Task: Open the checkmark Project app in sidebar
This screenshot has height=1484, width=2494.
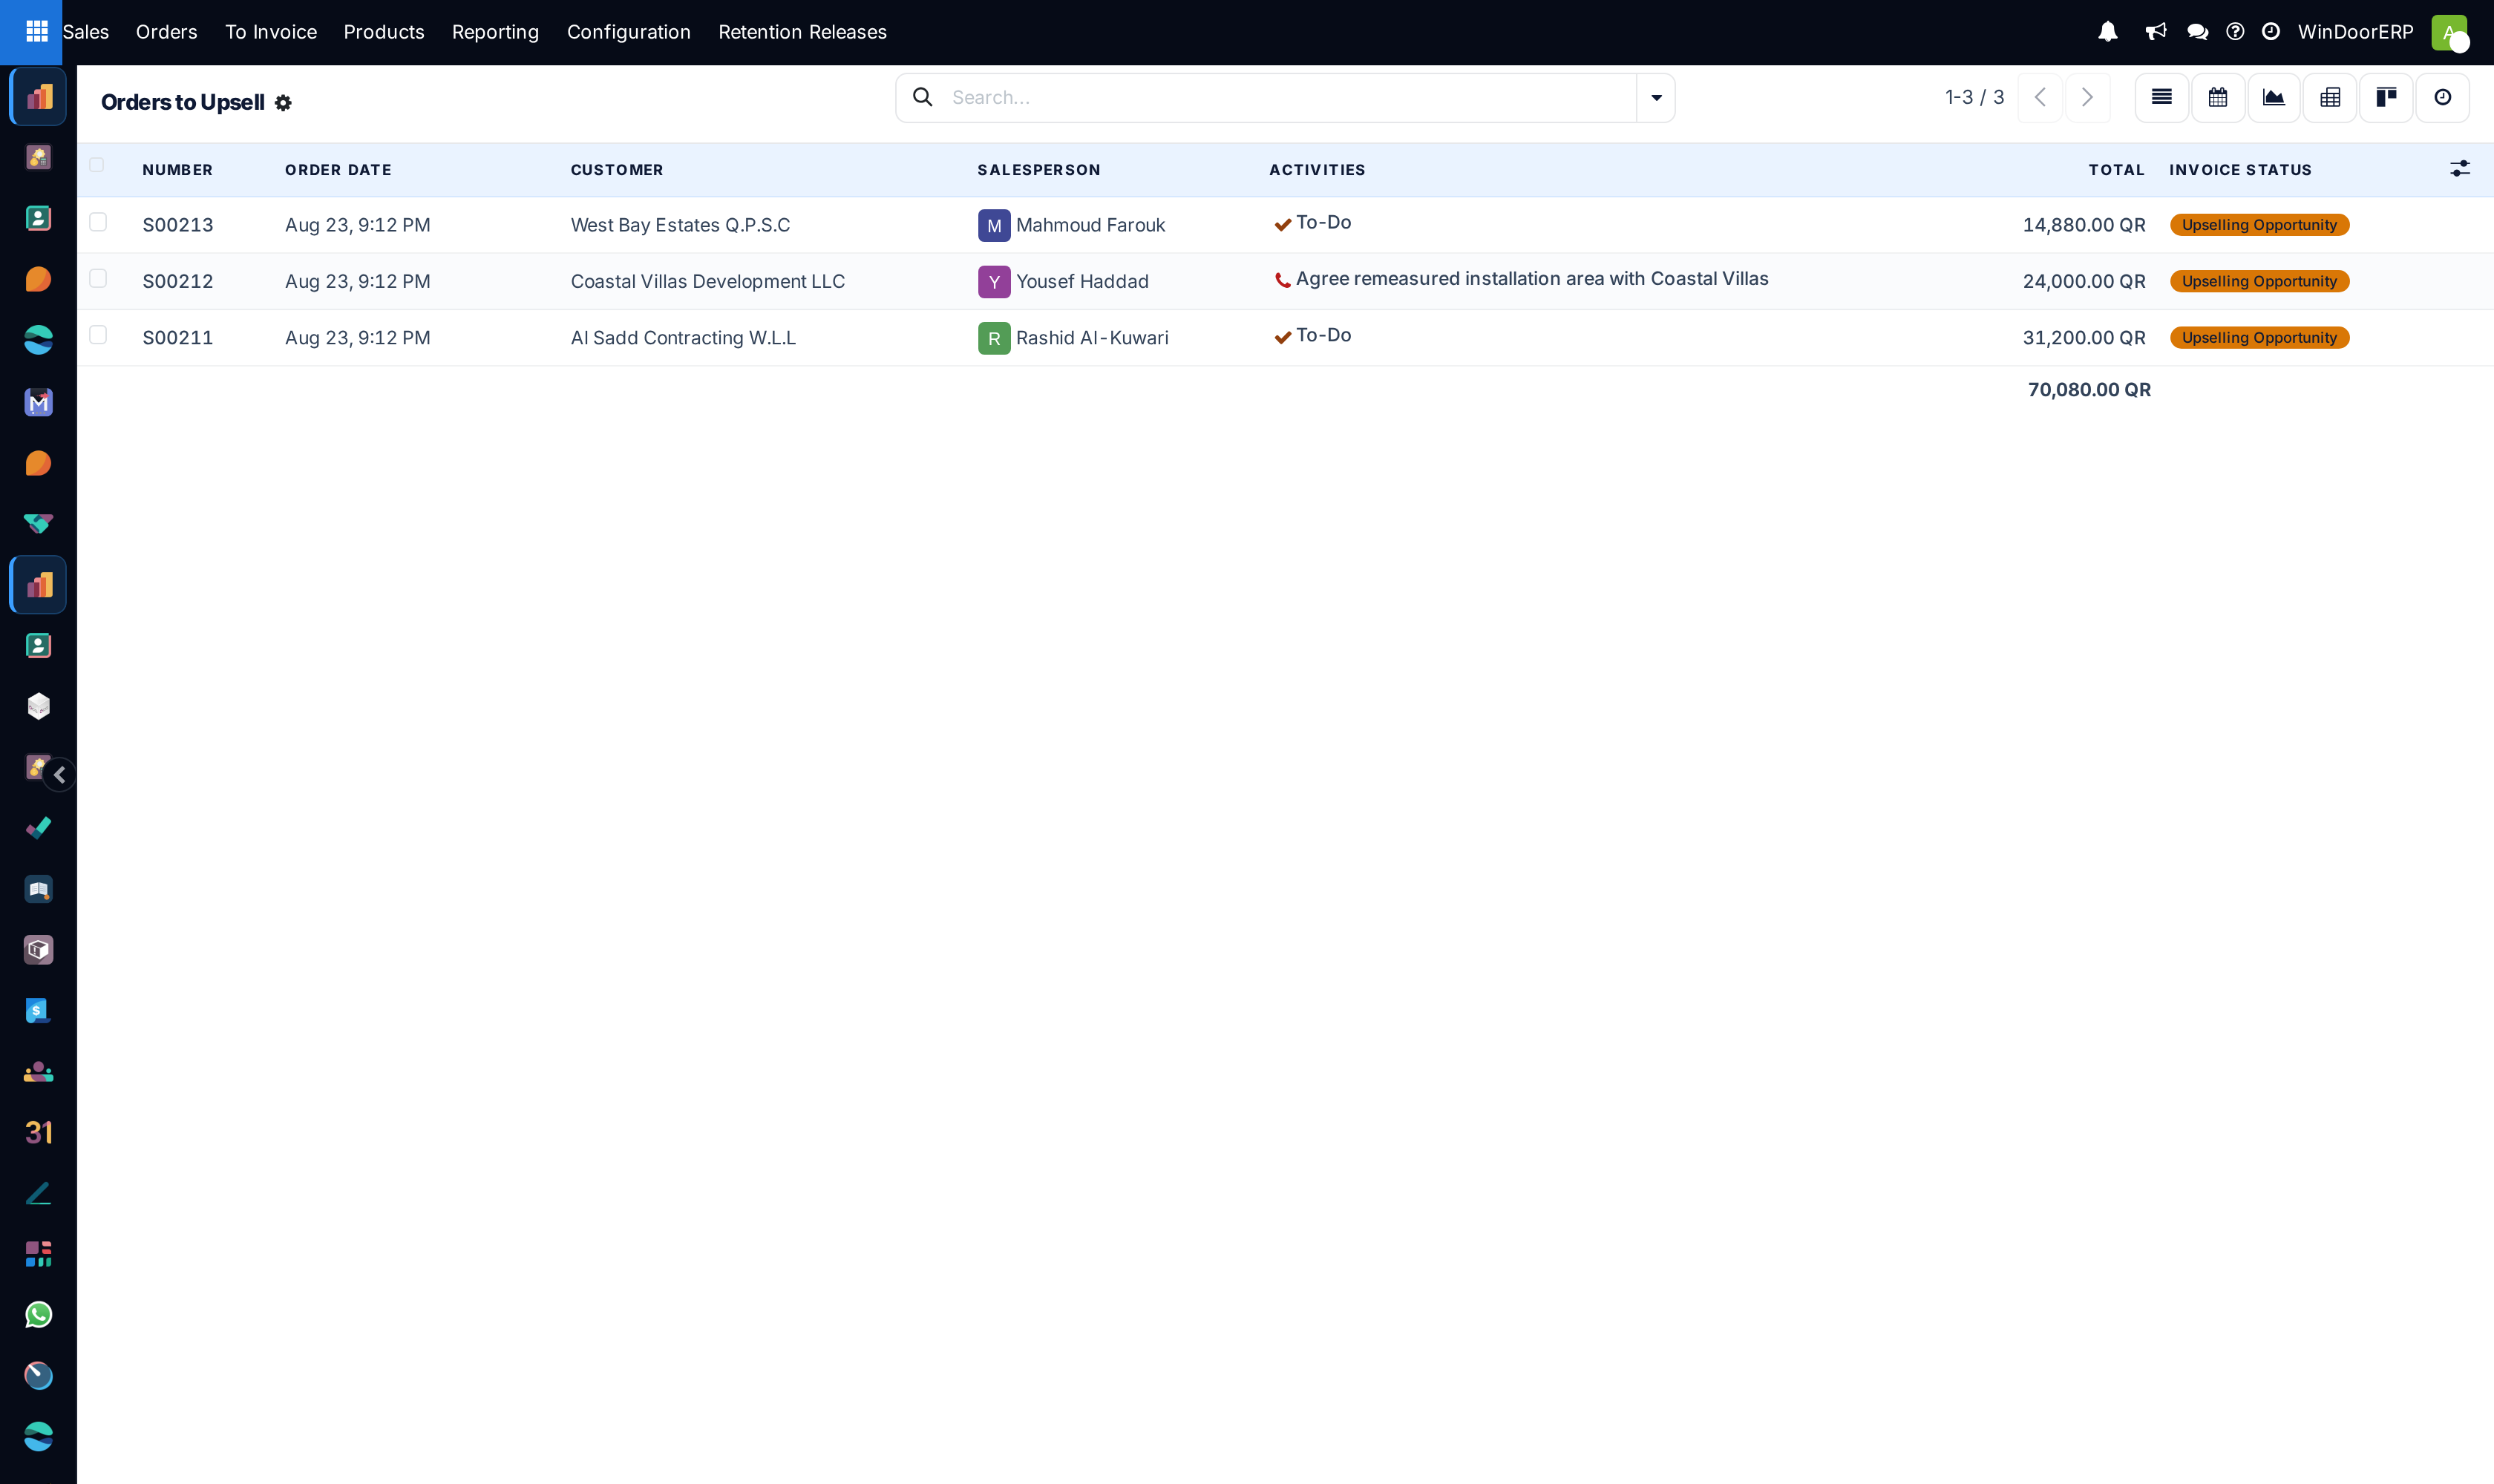Action: 38,828
